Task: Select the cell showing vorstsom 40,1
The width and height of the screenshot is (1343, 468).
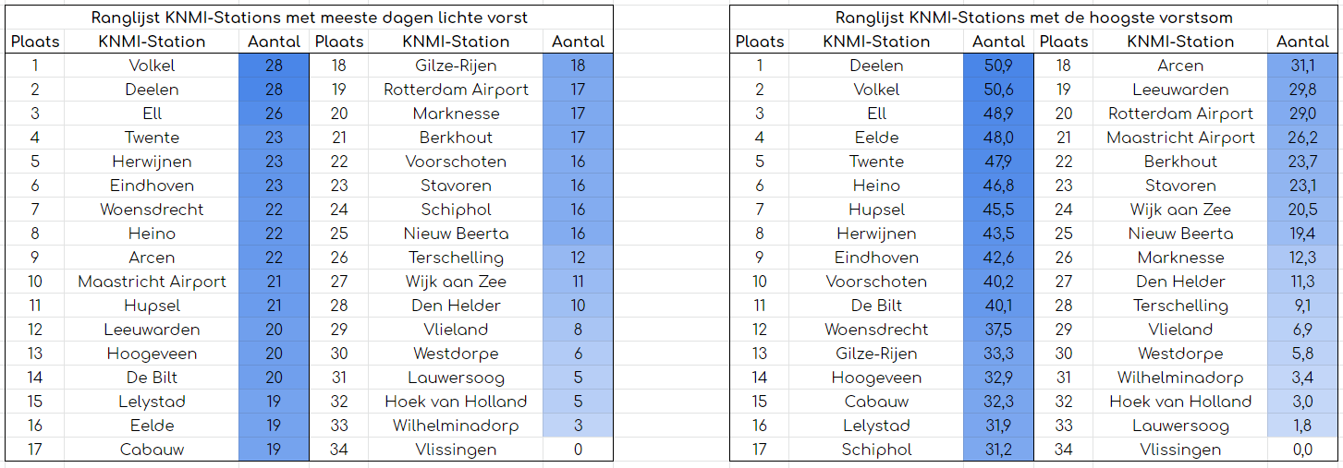Action: pyautogui.click(x=998, y=306)
